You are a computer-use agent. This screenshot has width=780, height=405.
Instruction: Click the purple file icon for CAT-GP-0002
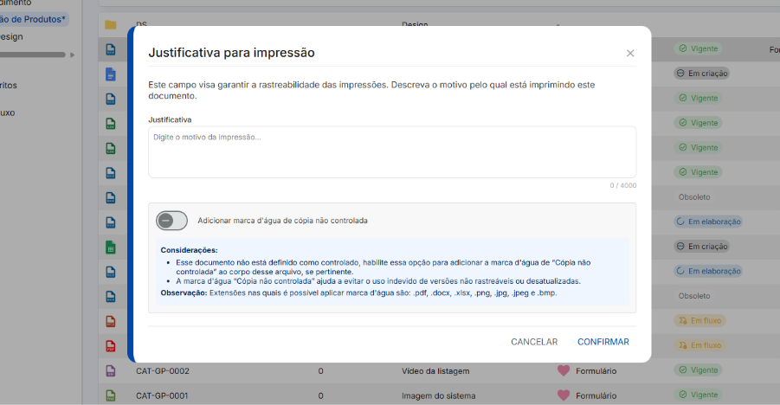pyautogui.click(x=110, y=371)
